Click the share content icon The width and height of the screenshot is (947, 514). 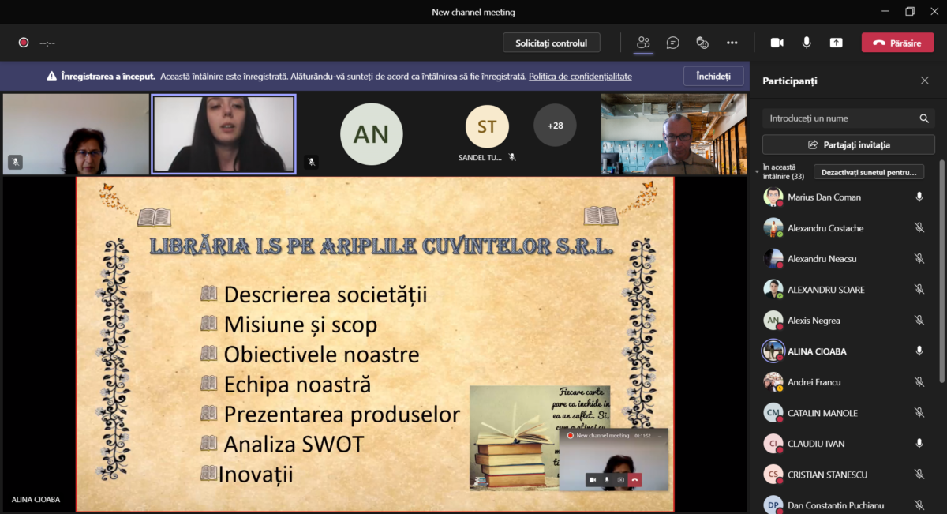click(836, 43)
